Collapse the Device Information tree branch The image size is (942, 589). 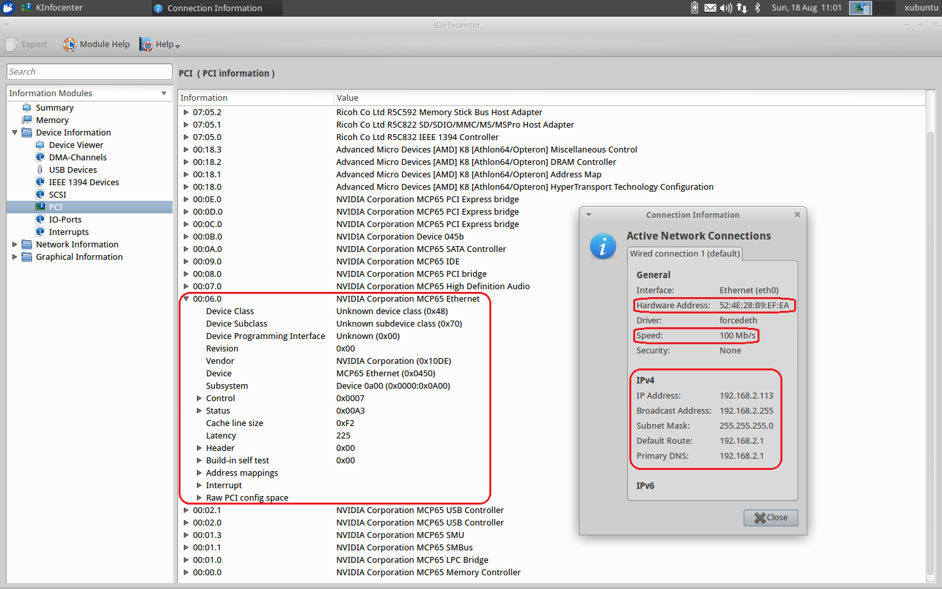tap(14, 132)
